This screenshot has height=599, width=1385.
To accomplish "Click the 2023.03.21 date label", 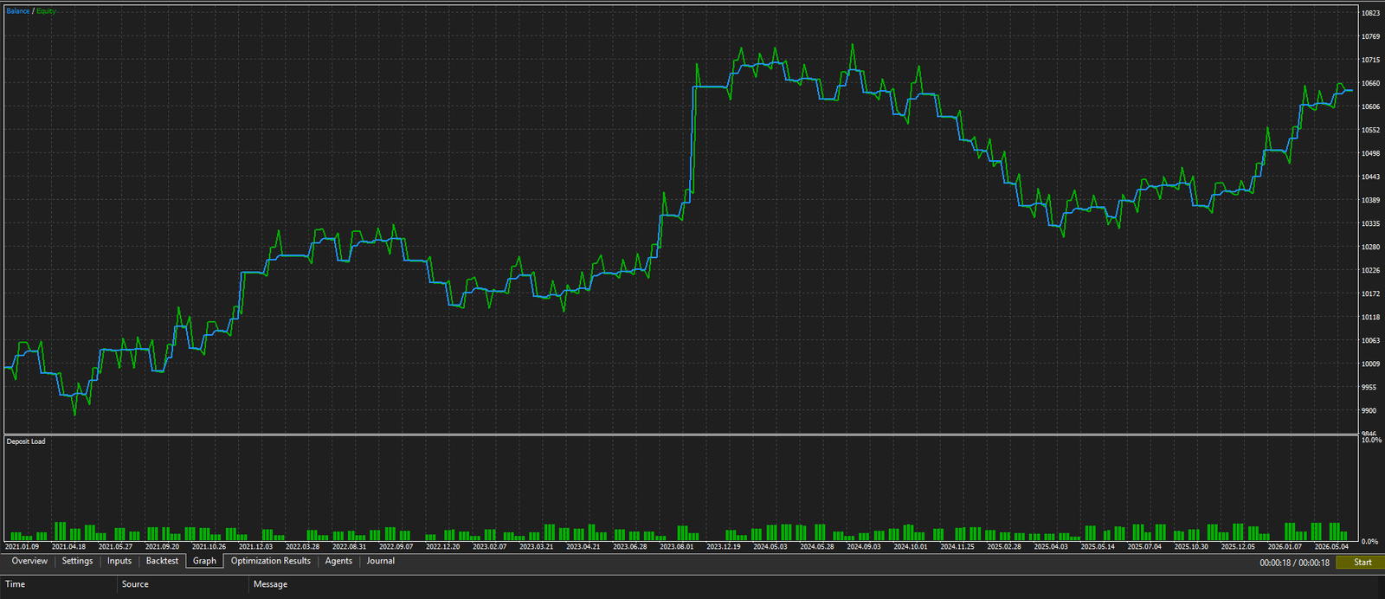I will point(537,546).
